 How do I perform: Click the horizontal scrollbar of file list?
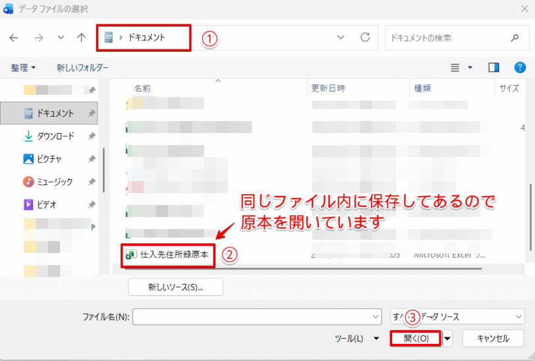pyautogui.click(x=303, y=269)
